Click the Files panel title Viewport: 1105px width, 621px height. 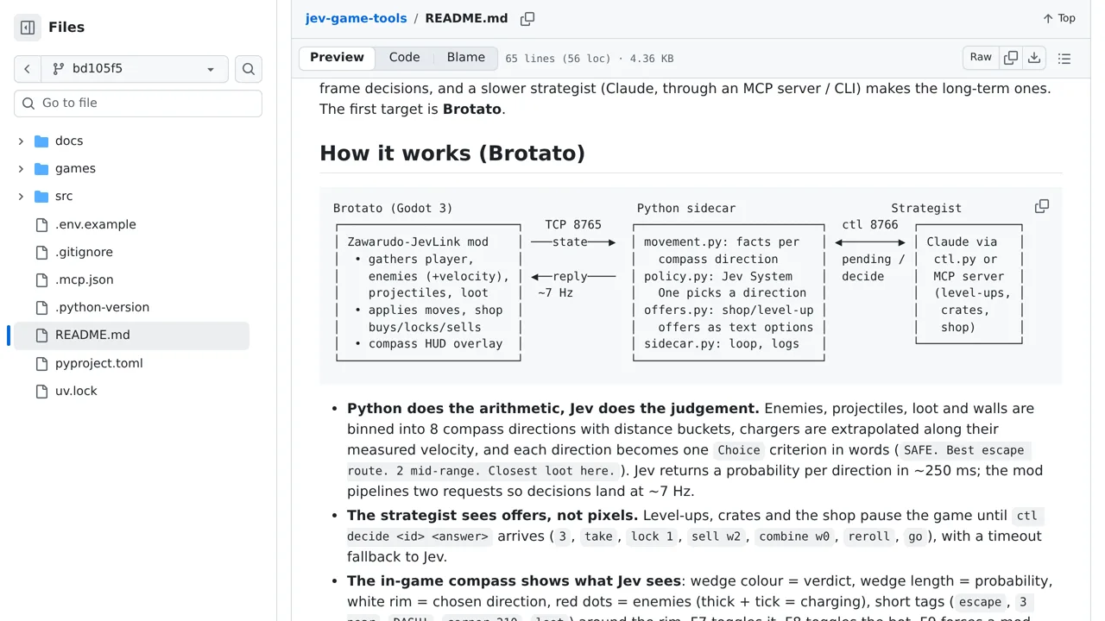tap(66, 28)
